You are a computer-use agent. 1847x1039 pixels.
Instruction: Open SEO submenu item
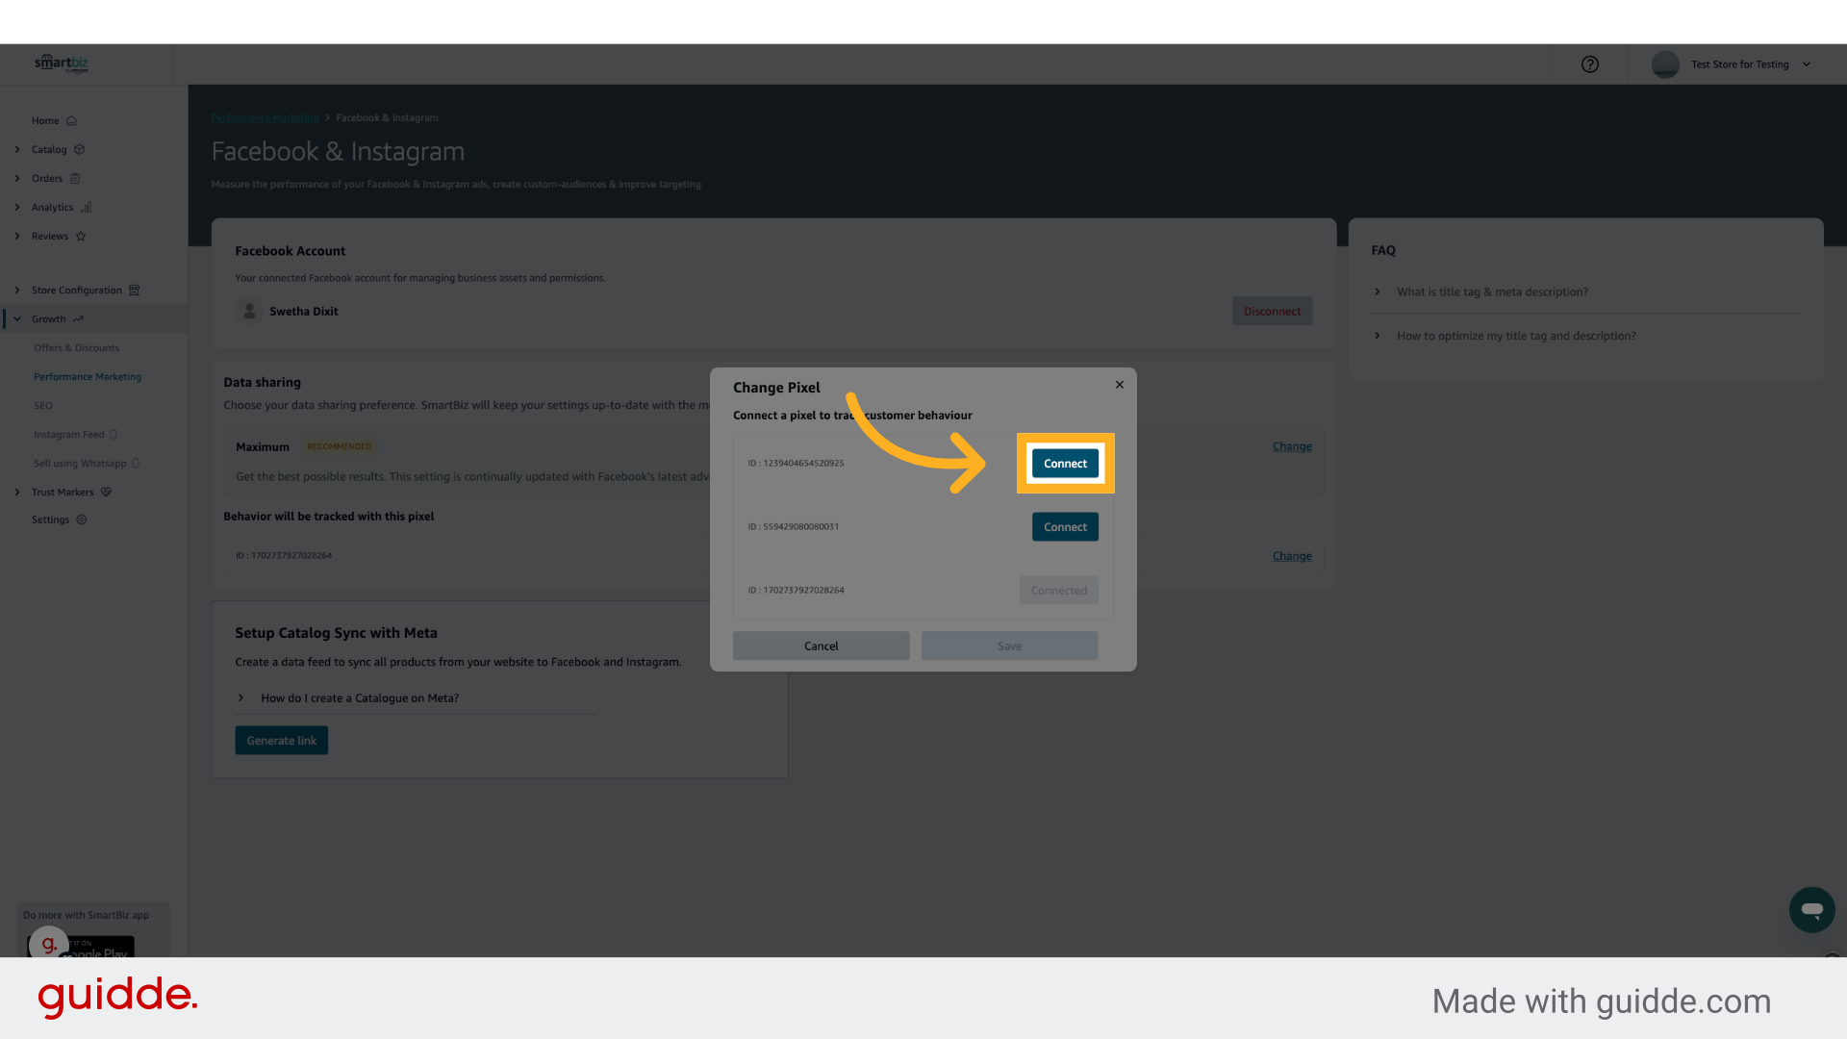43,406
